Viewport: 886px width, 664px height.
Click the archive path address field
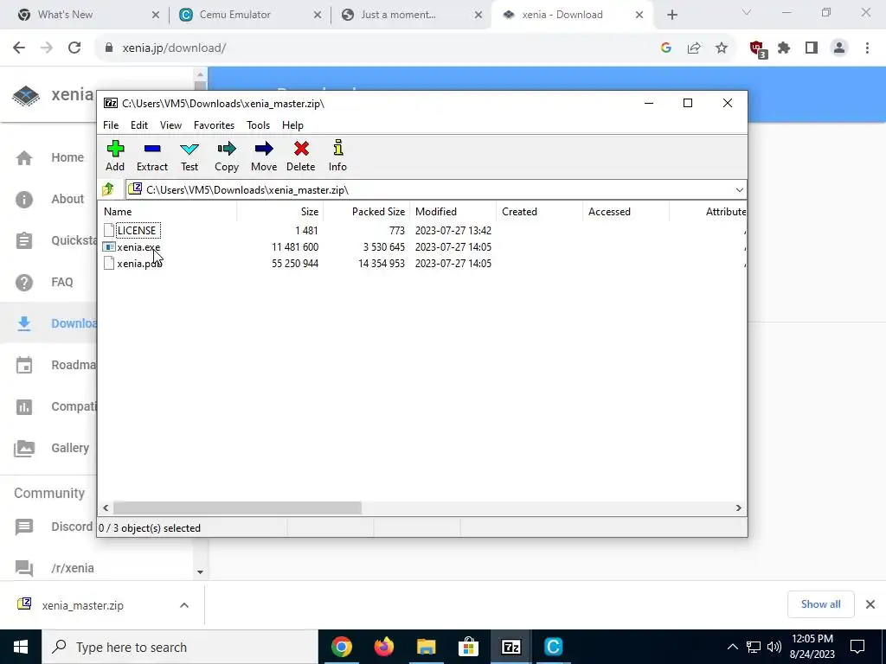click(x=429, y=190)
